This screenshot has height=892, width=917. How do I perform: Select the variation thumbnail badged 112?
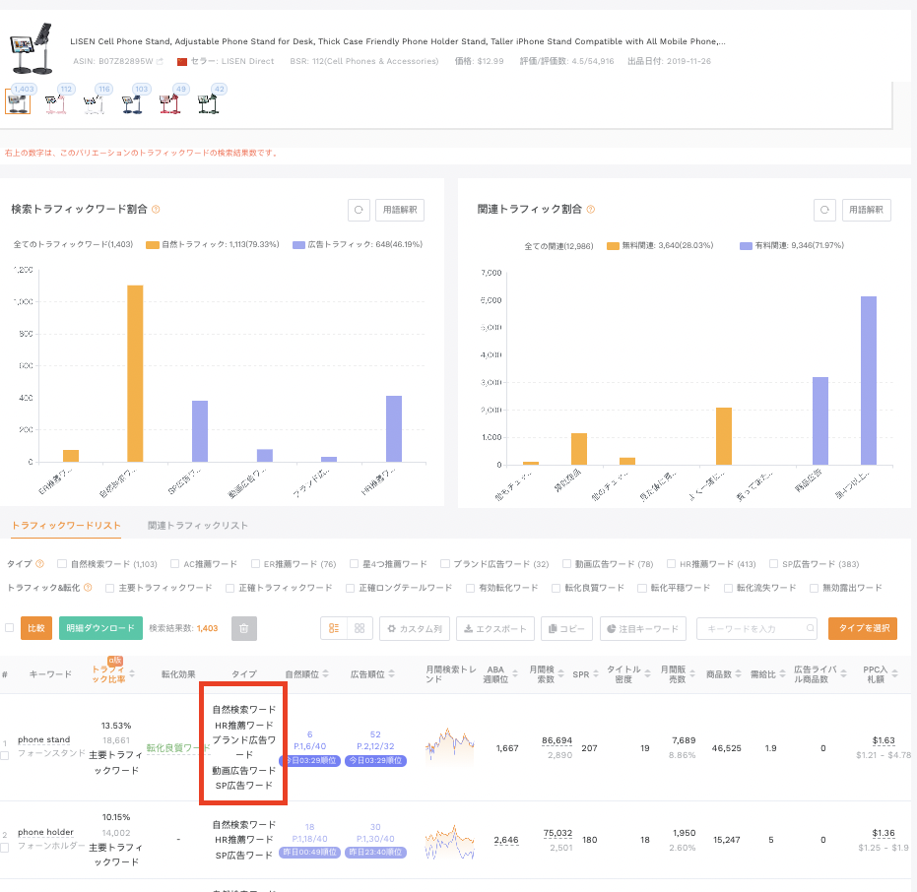click(x=56, y=102)
